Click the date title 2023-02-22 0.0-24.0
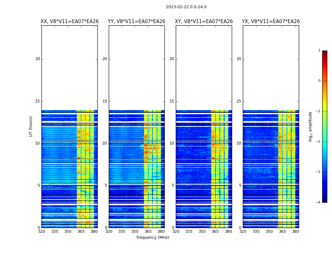This screenshot has width=332, height=253. [186, 7]
